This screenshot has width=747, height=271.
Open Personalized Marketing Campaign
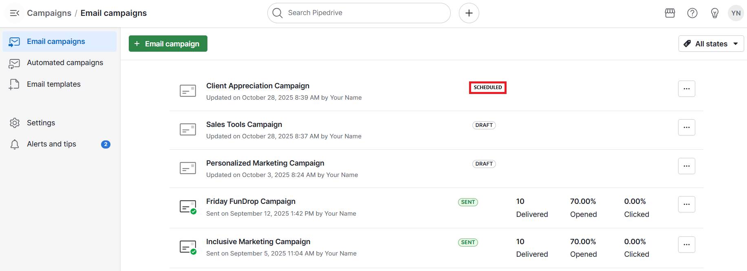click(x=265, y=163)
